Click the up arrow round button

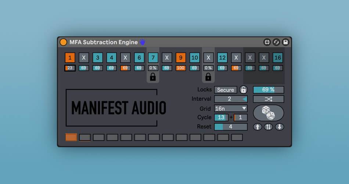(258, 127)
